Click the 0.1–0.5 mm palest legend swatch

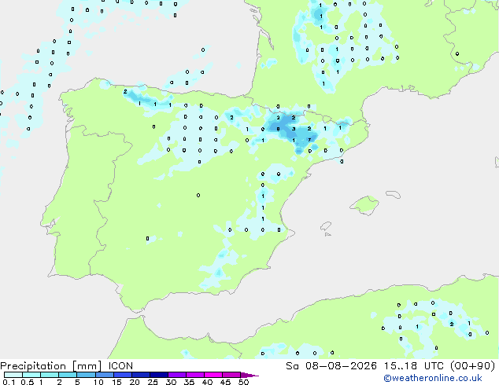(13, 375)
